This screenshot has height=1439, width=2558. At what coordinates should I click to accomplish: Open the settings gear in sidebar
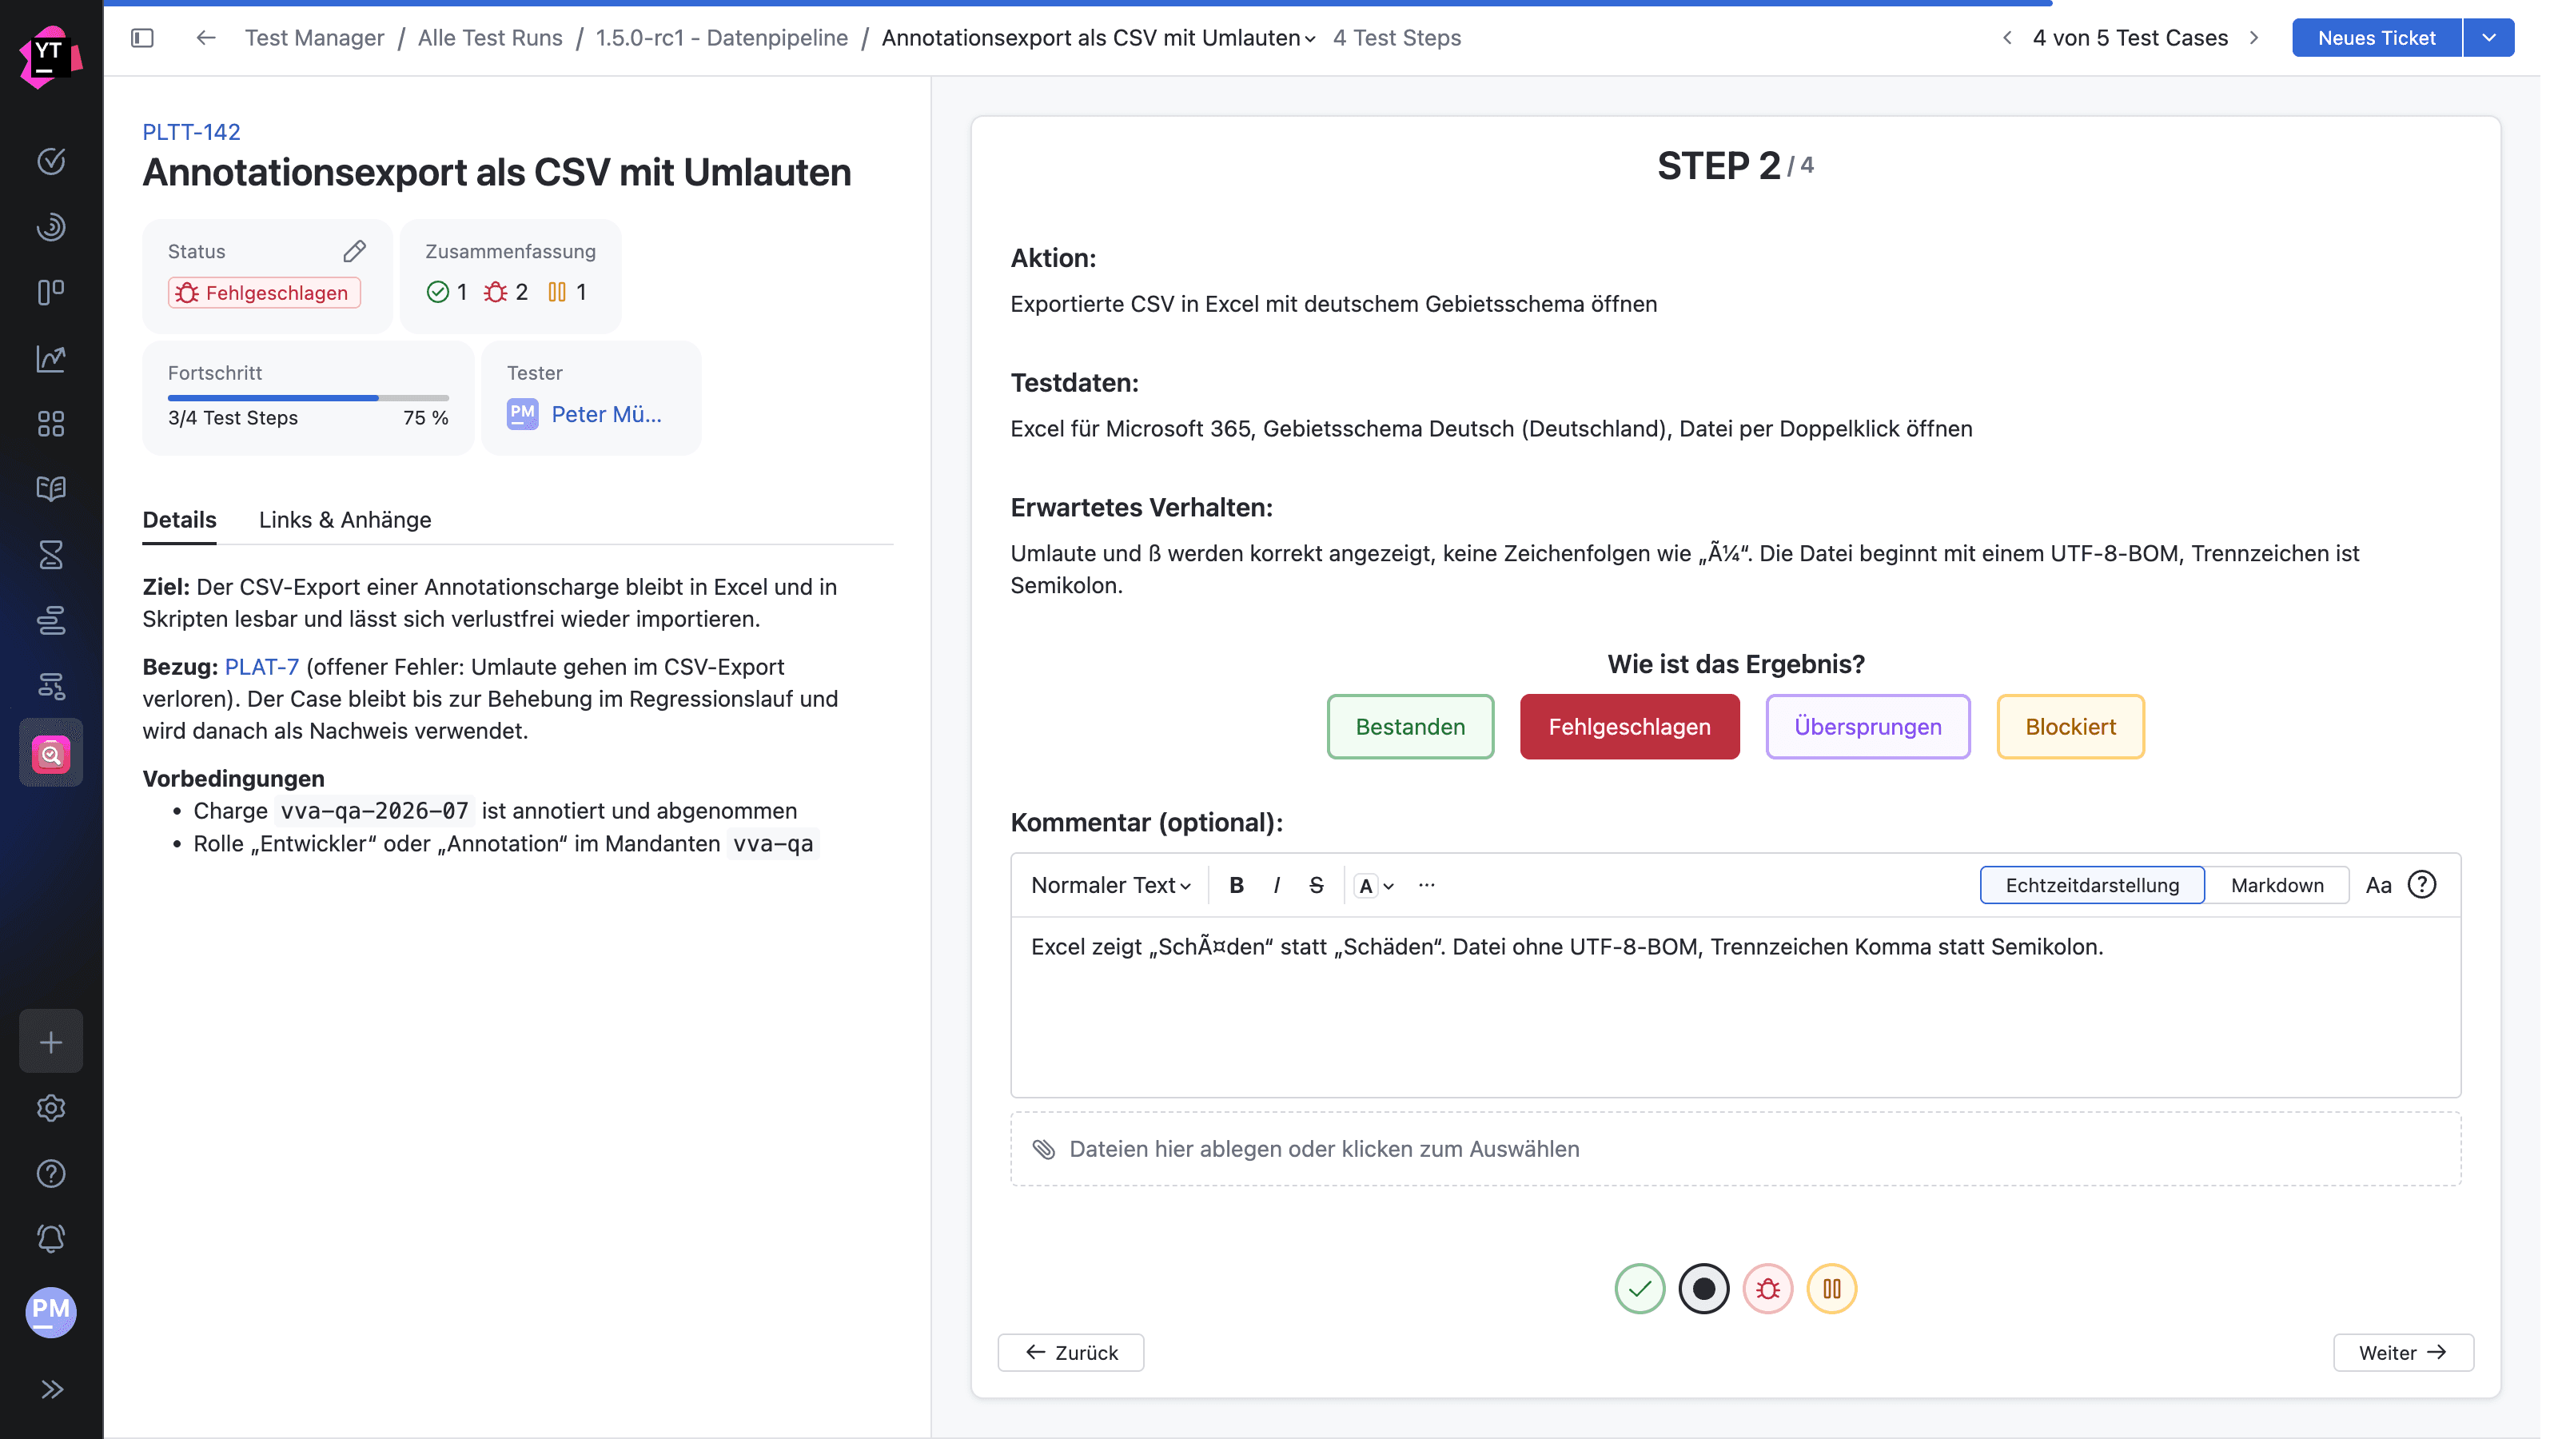pos(50,1108)
